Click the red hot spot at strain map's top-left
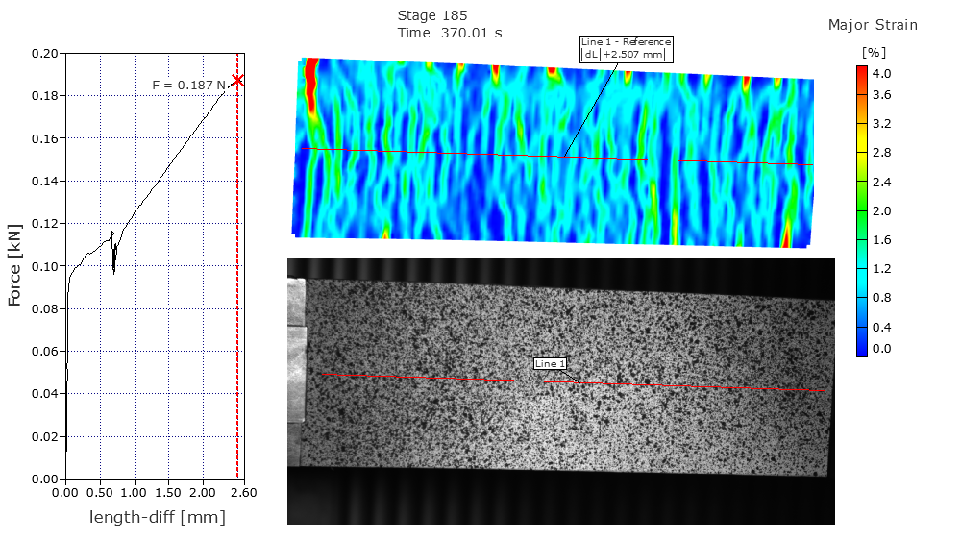Screen dimensions: 961x541 tap(310, 86)
